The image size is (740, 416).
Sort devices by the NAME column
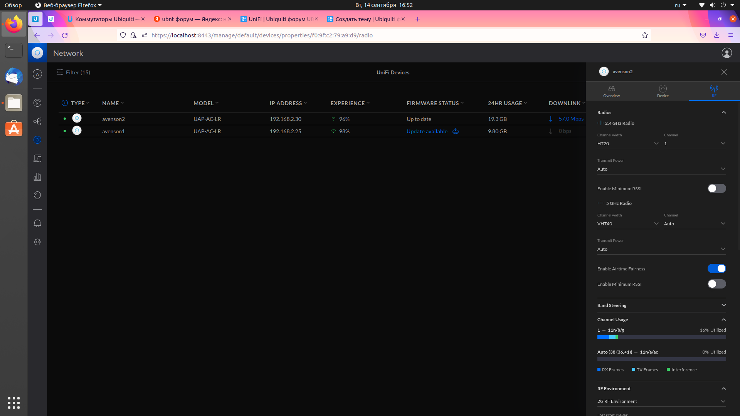coord(113,103)
